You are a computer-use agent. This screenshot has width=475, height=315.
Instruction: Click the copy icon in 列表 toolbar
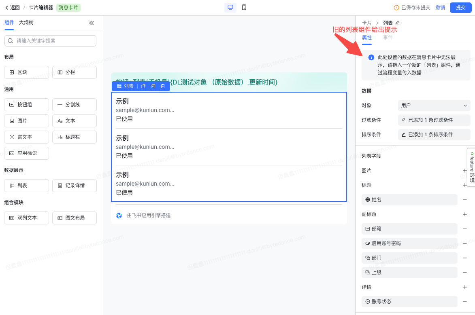tap(143, 86)
